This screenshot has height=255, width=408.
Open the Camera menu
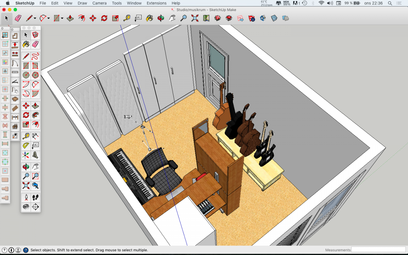click(x=99, y=3)
